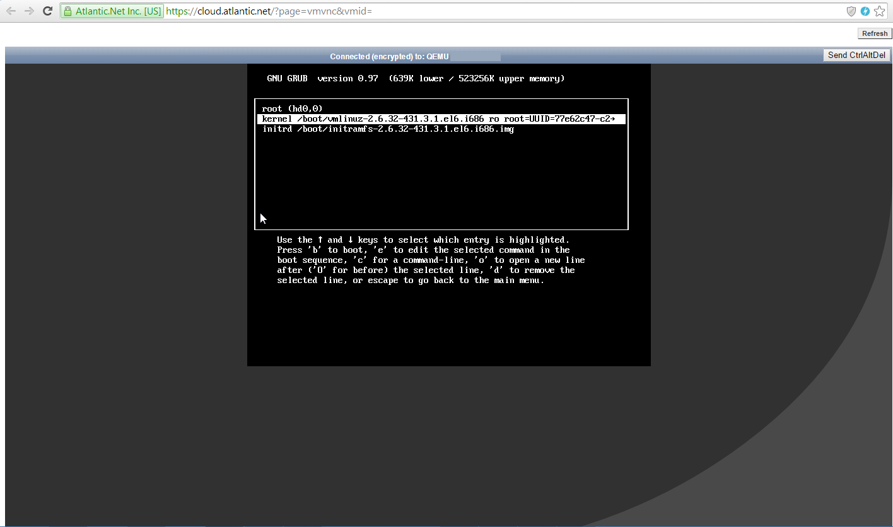Click the cloud.atlantic.net URL in address bar
The image size is (893, 527).
[x=269, y=11]
